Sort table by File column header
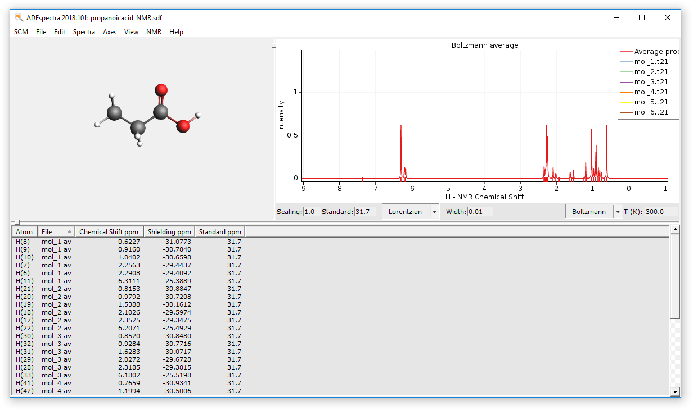Screen dimensions: 693x410 tap(56, 231)
